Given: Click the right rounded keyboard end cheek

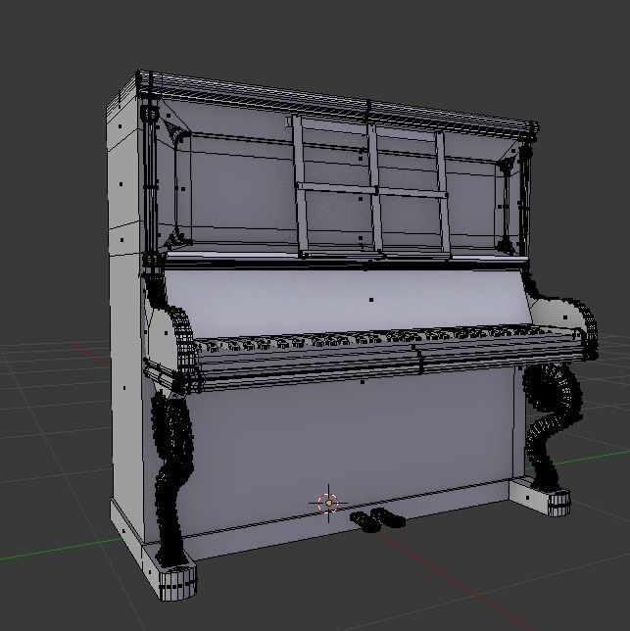Looking at the screenshot, I should coord(566,326).
